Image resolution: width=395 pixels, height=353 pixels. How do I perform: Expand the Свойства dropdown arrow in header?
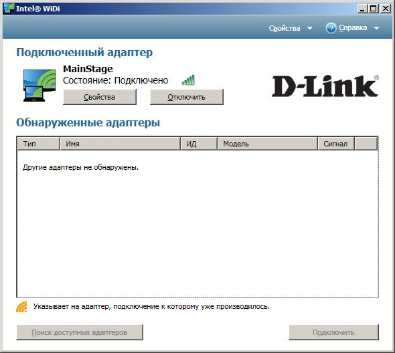[310, 28]
